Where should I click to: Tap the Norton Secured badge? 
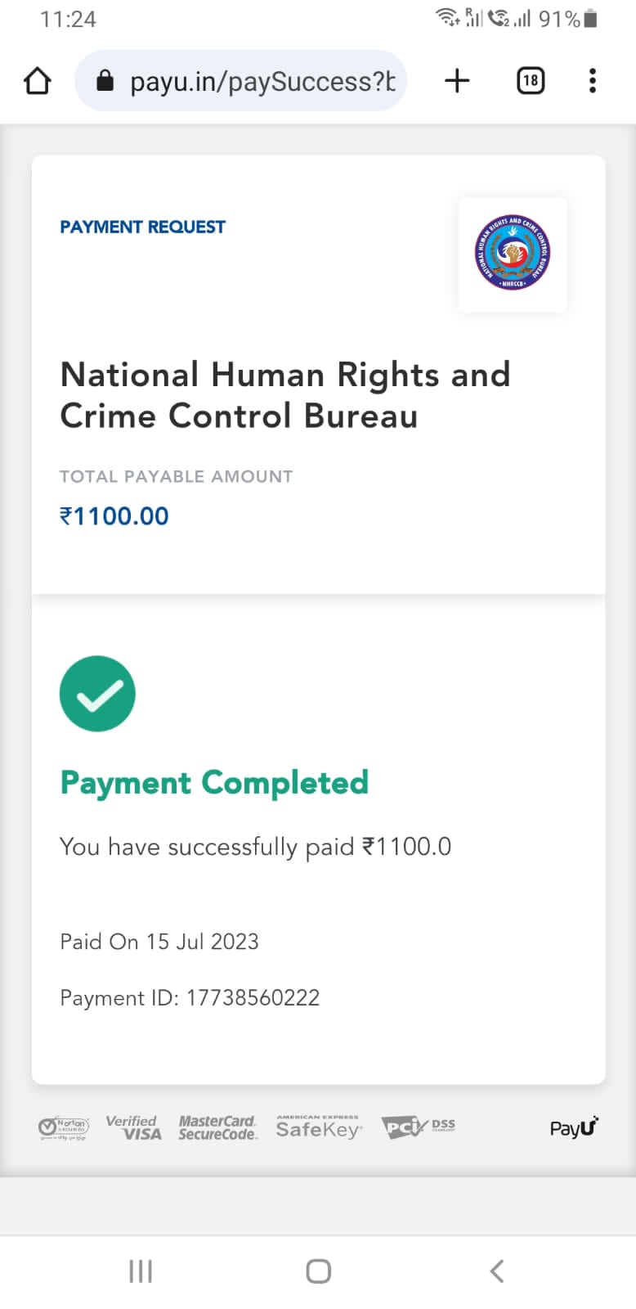[64, 1128]
